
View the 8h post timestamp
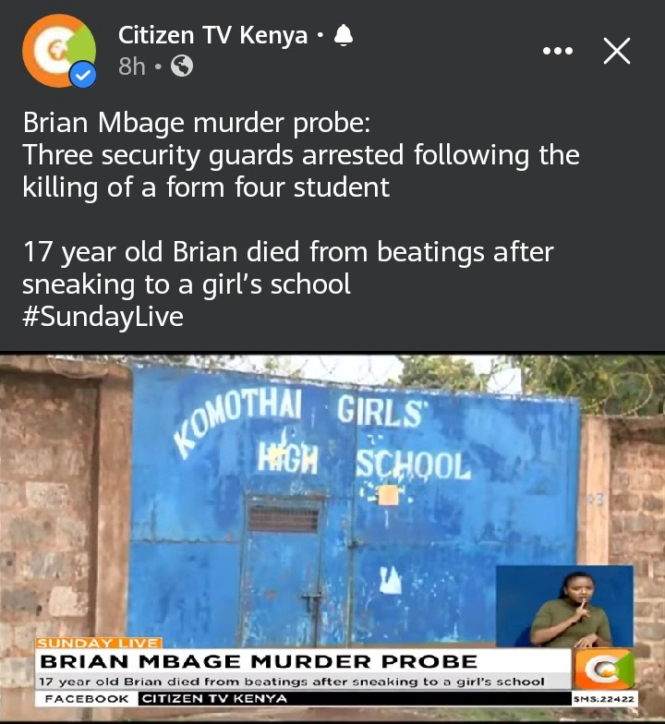pyautogui.click(x=131, y=66)
